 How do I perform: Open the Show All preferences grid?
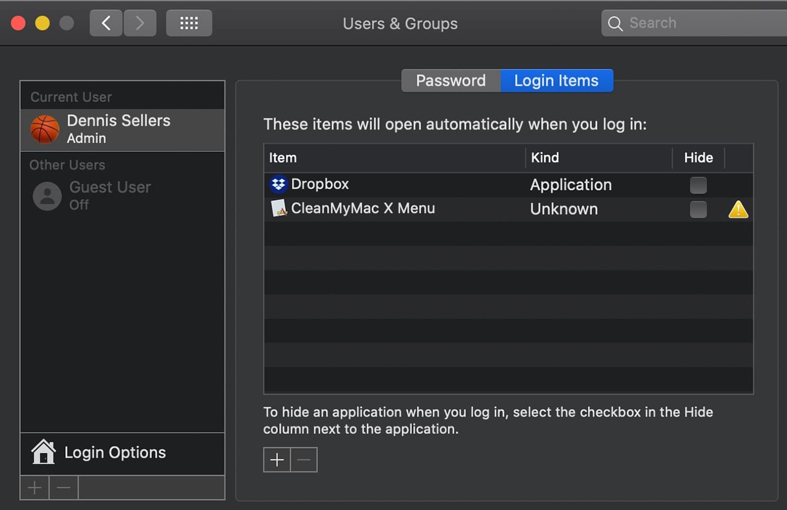point(189,23)
